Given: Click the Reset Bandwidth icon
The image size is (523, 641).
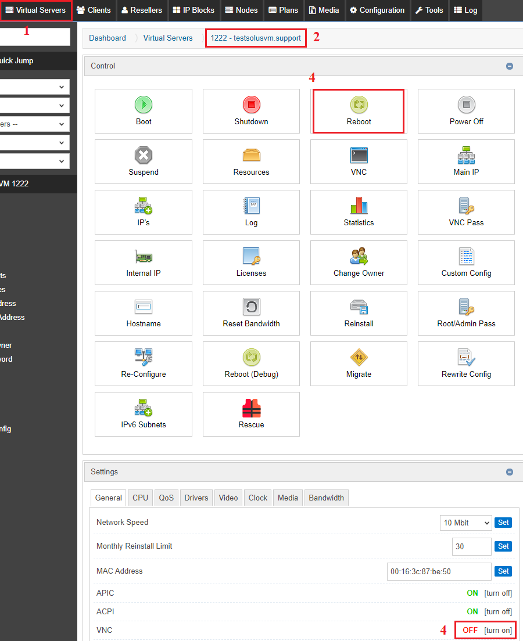Looking at the screenshot, I should pyautogui.click(x=251, y=307).
